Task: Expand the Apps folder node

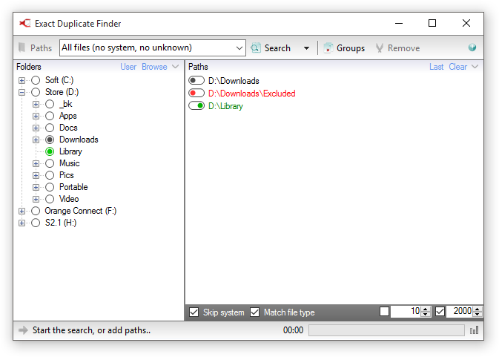Action: pos(36,116)
